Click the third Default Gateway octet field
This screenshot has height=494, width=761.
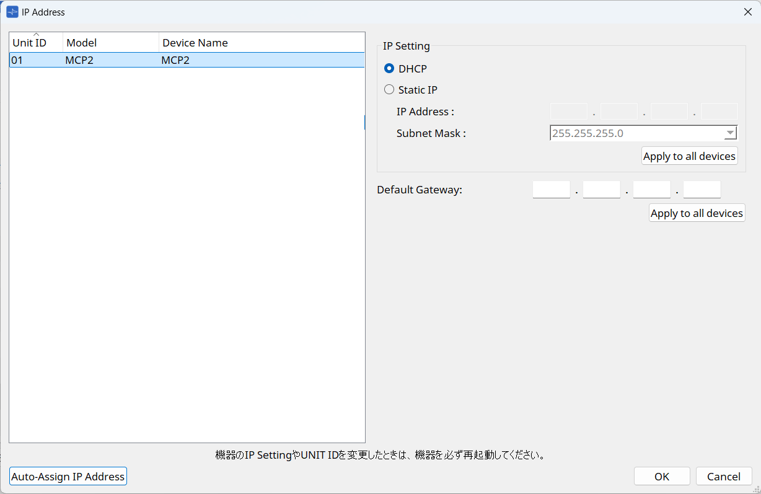tap(651, 189)
